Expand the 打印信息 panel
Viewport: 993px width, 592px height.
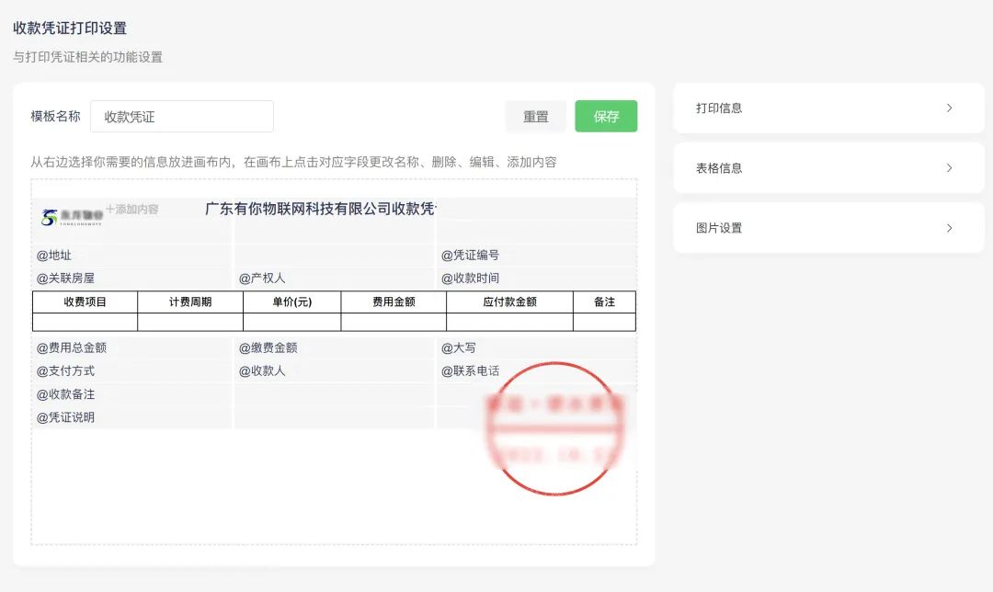click(x=828, y=108)
